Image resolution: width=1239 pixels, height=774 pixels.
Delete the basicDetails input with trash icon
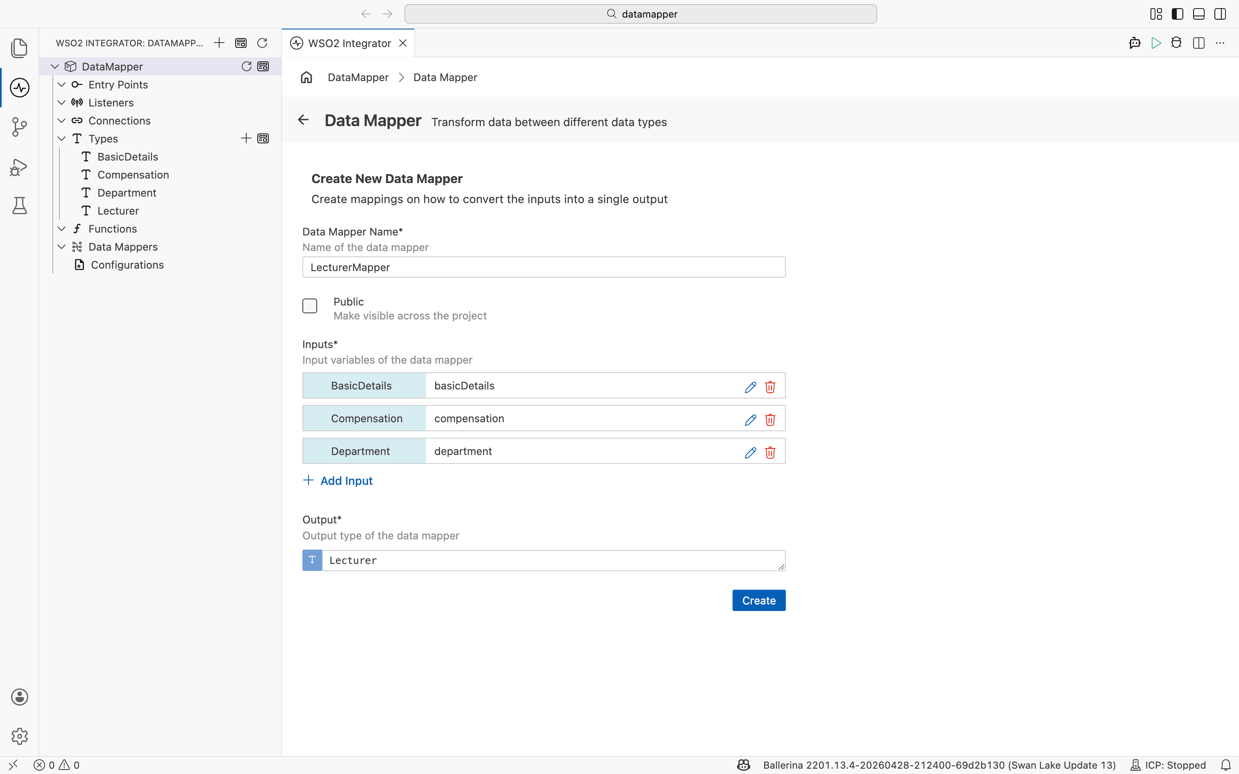(770, 387)
